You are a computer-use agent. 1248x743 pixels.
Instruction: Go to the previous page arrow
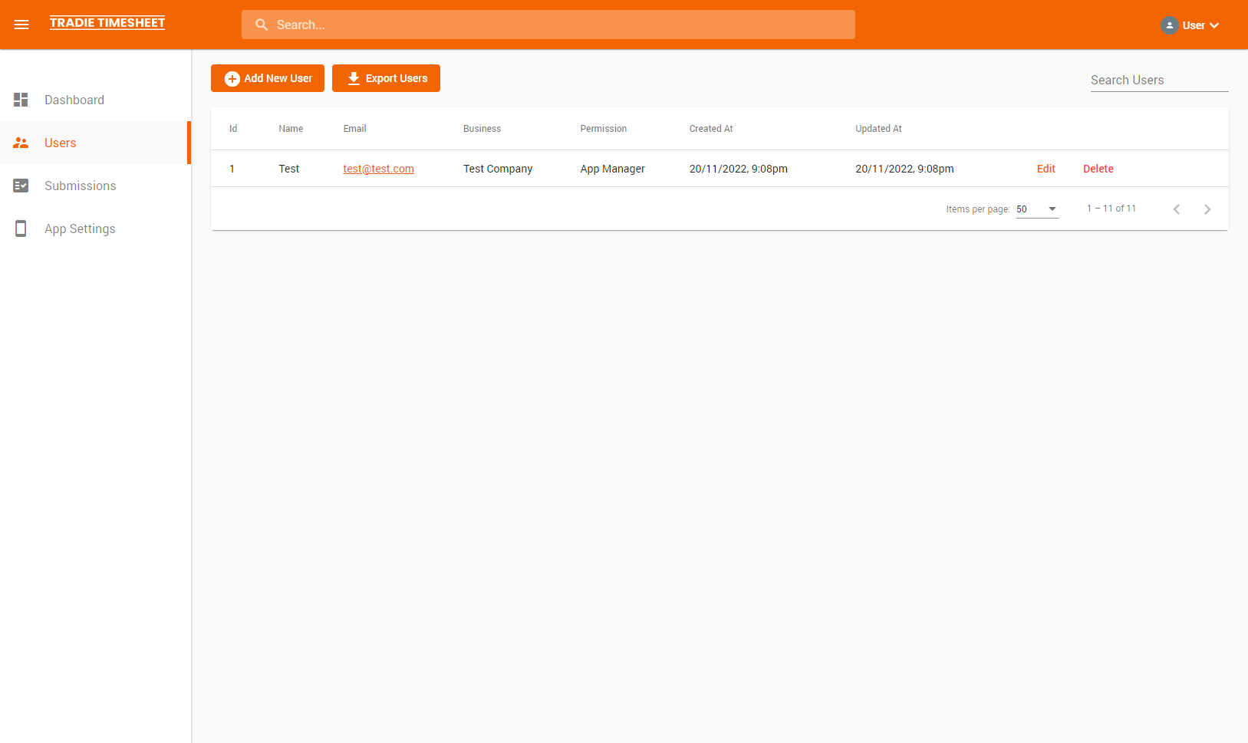tap(1176, 209)
